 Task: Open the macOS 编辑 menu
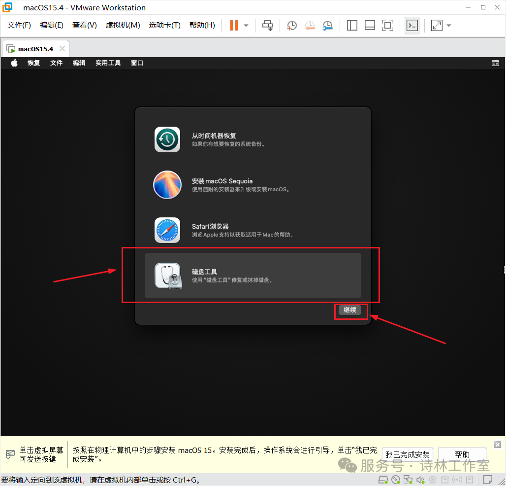click(x=79, y=63)
